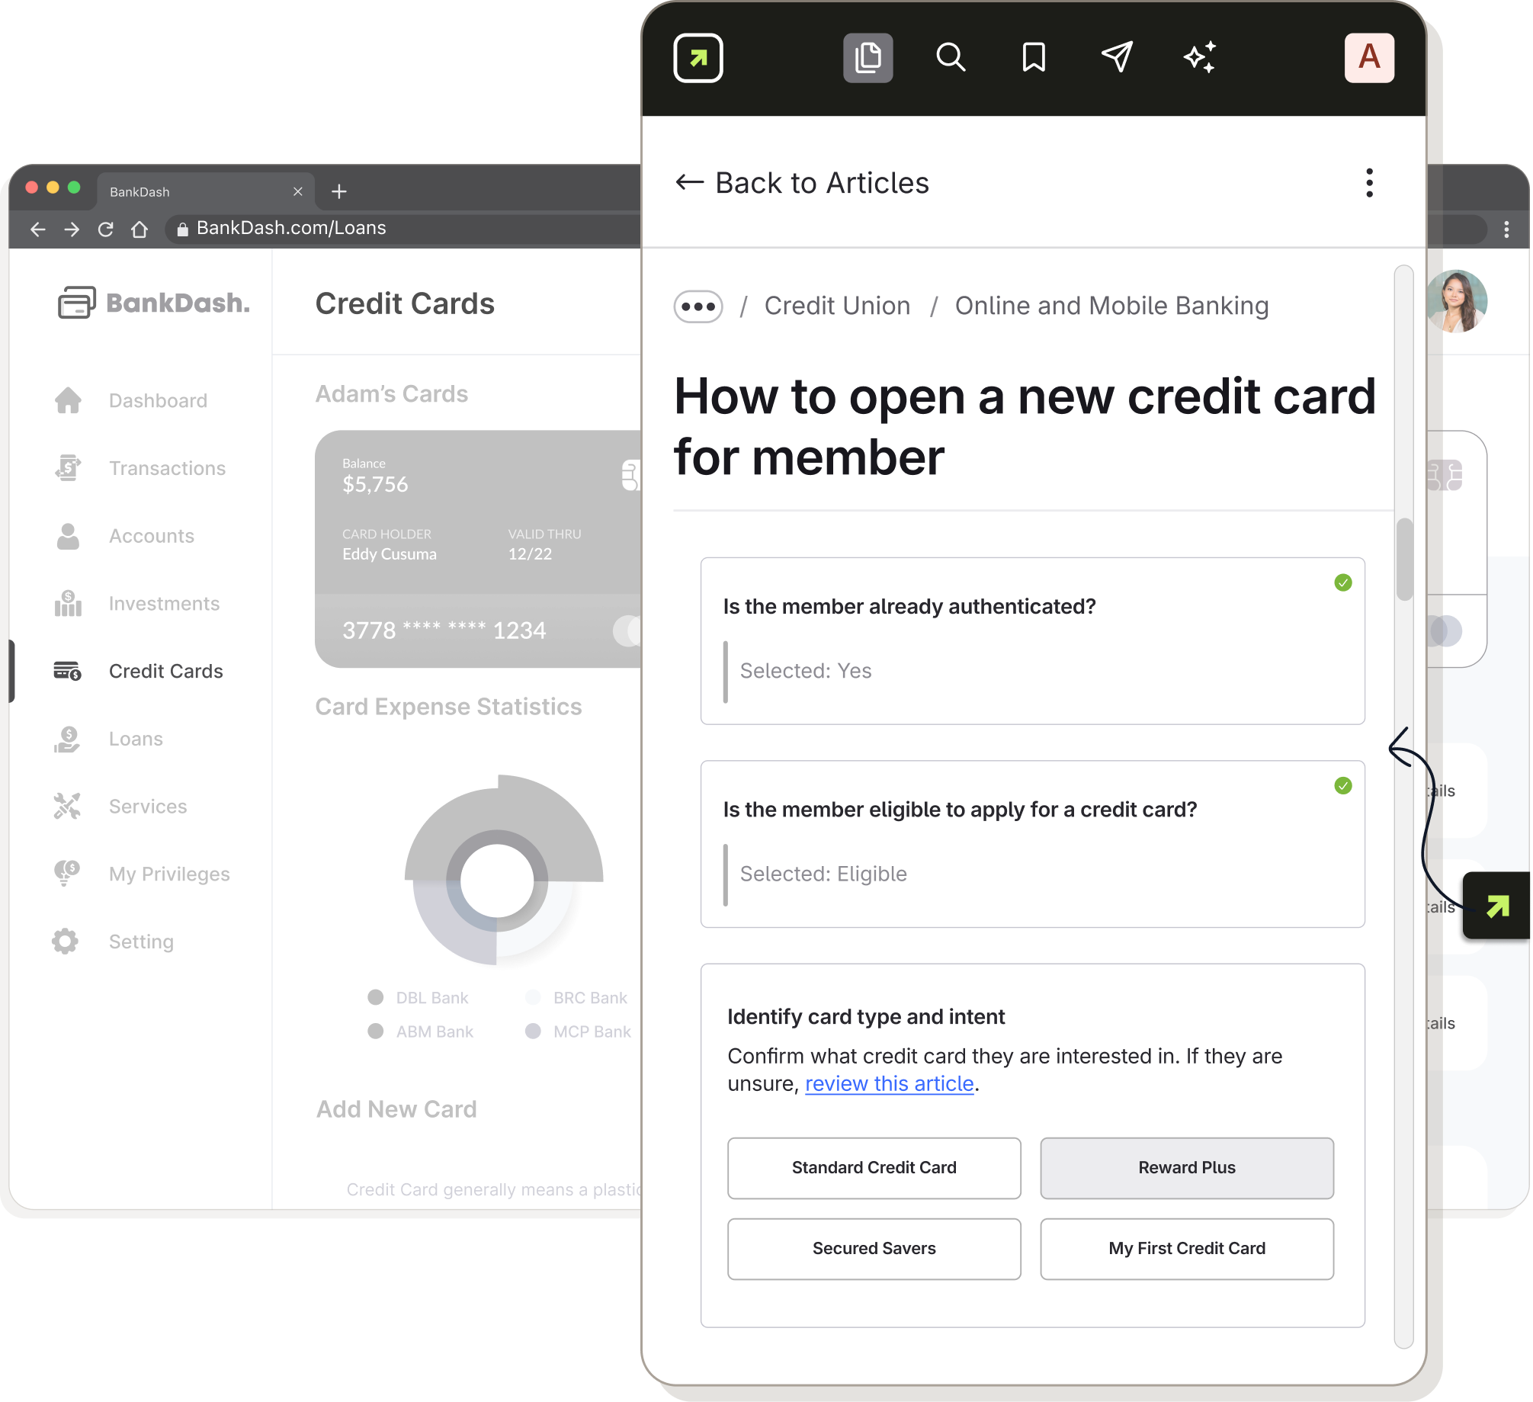This screenshot has width=1533, height=1402.
Task: Toggle the switch on the credit card
Action: [x=628, y=631]
